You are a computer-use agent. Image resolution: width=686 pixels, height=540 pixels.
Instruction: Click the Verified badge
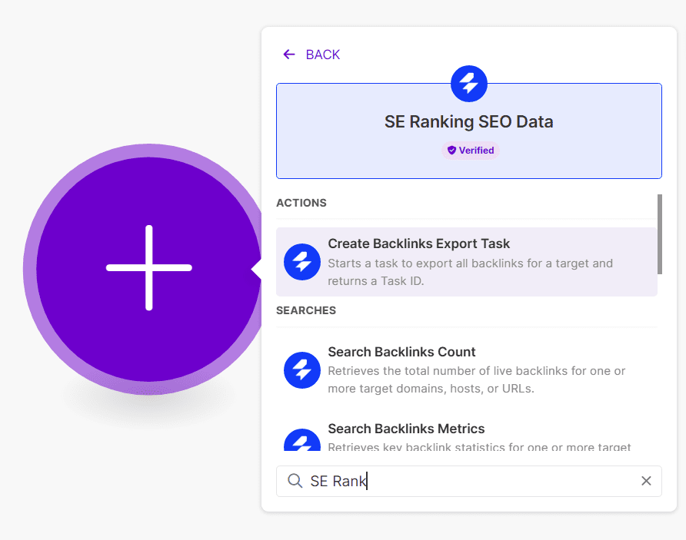[x=470, y=151]
